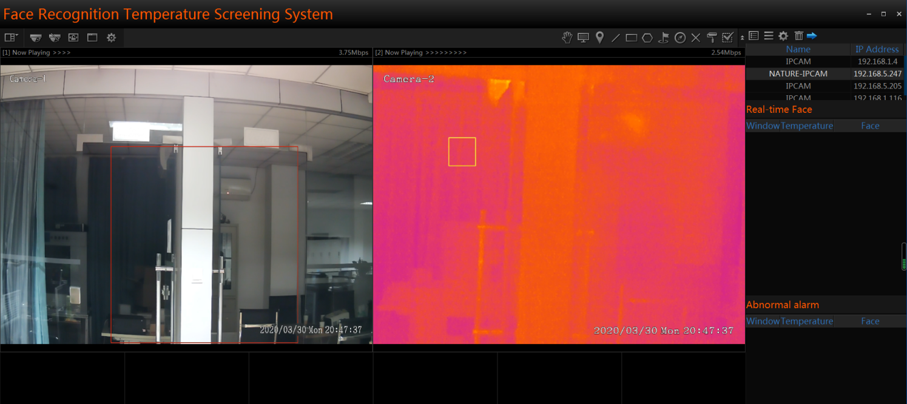Collapse the device panel with the double arrow
This screenshot has height=404, width=907.
(742, 38)
